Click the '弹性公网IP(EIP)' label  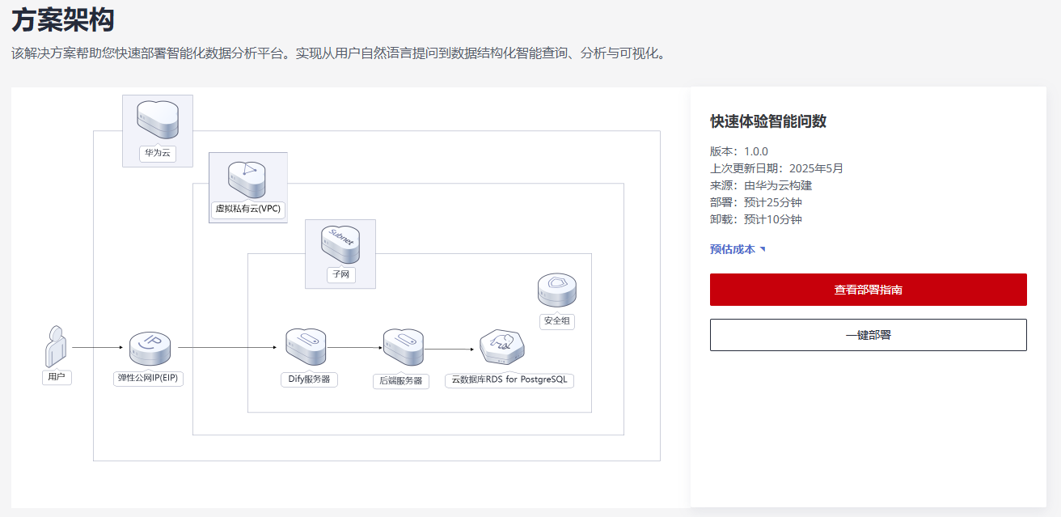tap(150, 378)
